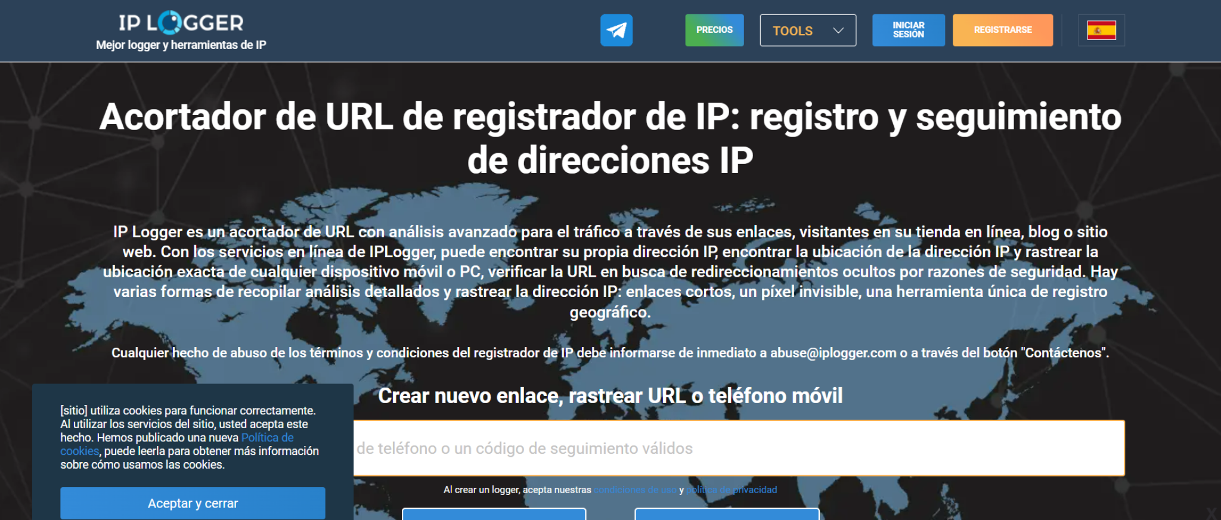Open the política de privacidad link
1221x520 pixels.
(732, 490)
